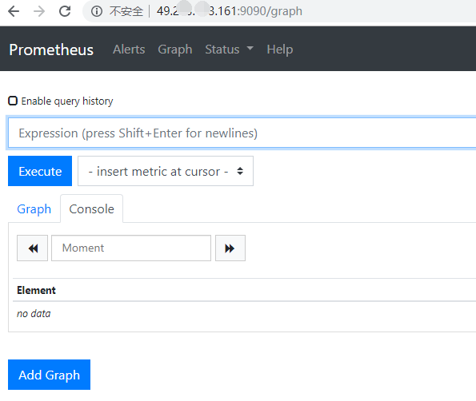Open insert metric at cursor dropdown
476x401 pixels.
166,171
